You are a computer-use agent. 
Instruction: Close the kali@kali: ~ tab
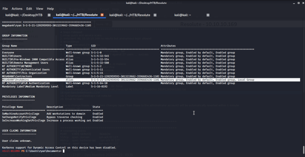click(x=208, y=15)
